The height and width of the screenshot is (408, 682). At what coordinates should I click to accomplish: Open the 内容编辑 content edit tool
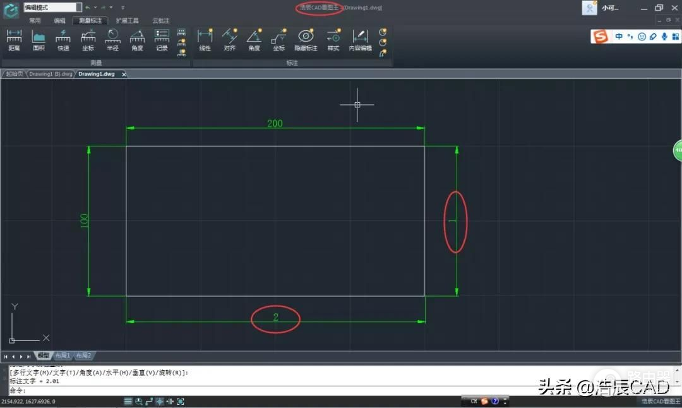(360, 40)
